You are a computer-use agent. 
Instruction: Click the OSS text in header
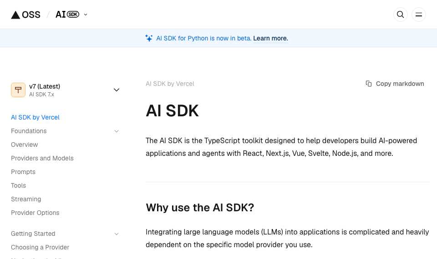[x=31, y=15]
